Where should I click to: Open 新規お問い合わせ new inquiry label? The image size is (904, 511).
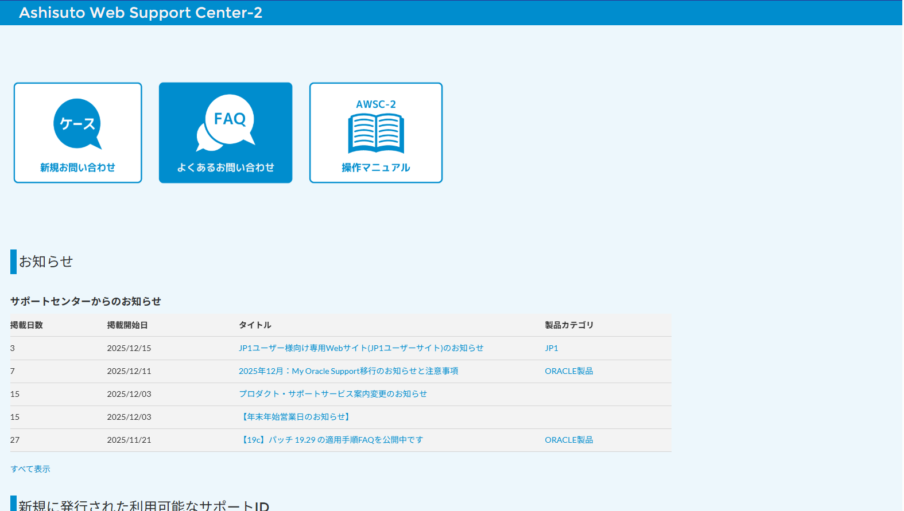point(77,167)
